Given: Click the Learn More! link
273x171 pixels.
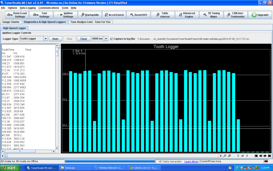Looking at the screenshot, I should point(191,162).
